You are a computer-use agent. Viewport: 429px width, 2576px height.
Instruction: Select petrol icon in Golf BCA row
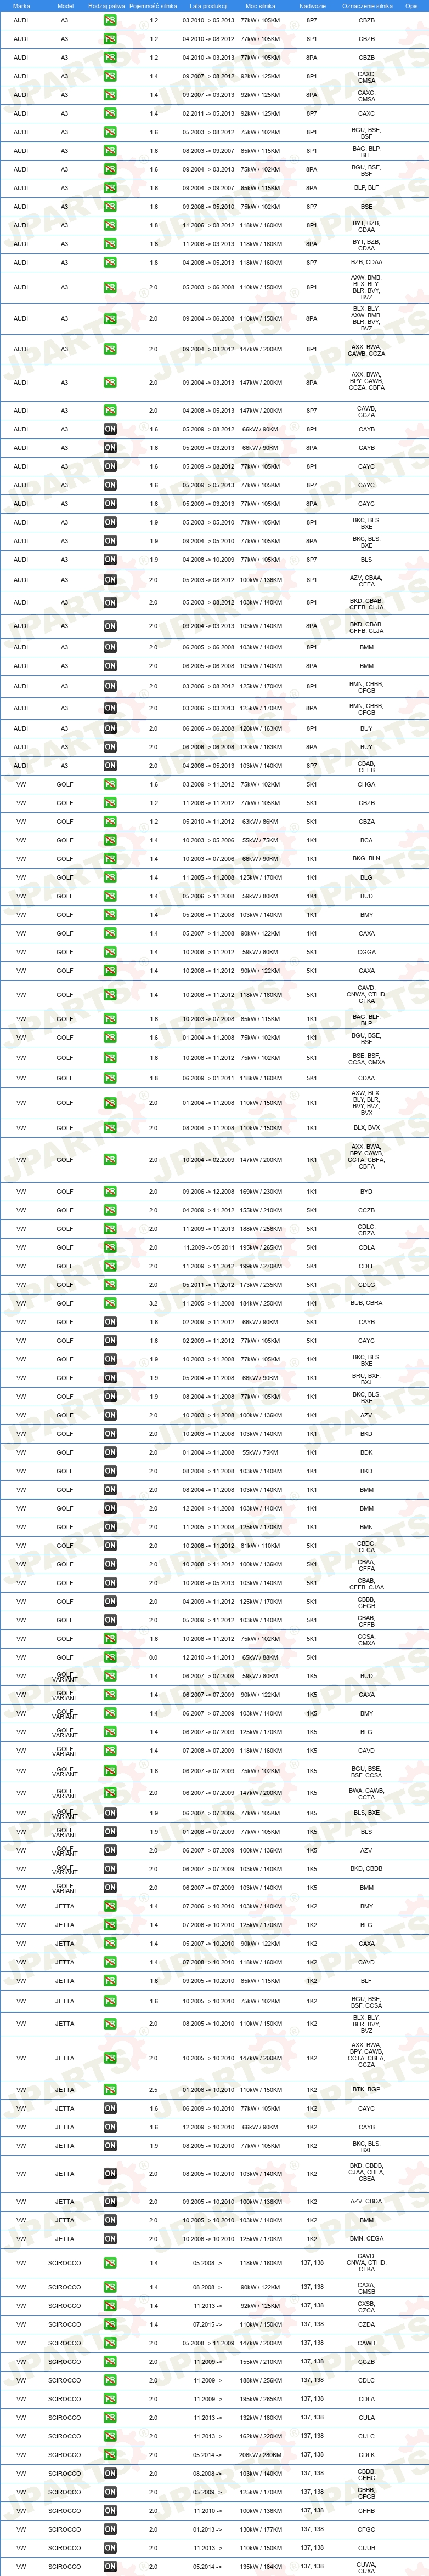[x=110, y=840]
